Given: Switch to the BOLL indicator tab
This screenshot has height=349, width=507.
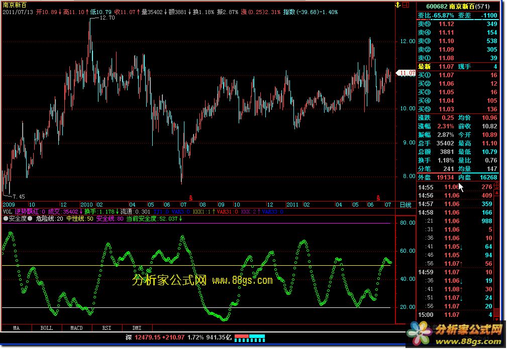Looking at the screenshot, I should [x=47, y=328].
